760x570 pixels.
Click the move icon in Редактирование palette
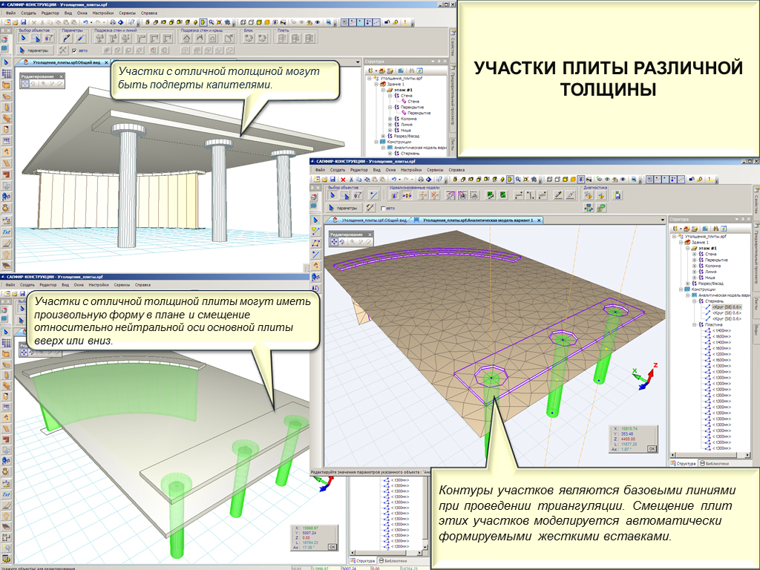pyautogui.click(x=24, y=84)
